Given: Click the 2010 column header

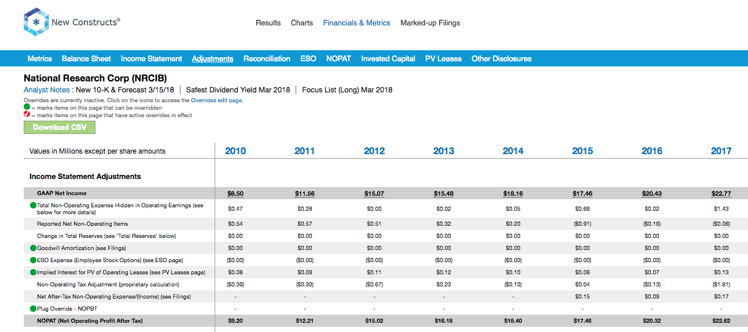Looking at the screenshot, I should pyautogui.click(x=235, y=151).
